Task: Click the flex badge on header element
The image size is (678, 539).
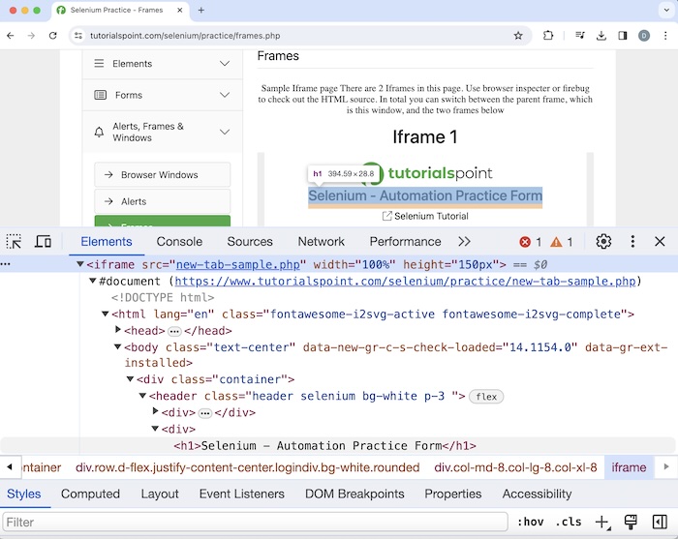Action: pyautogui.click(x=486, y=397)
